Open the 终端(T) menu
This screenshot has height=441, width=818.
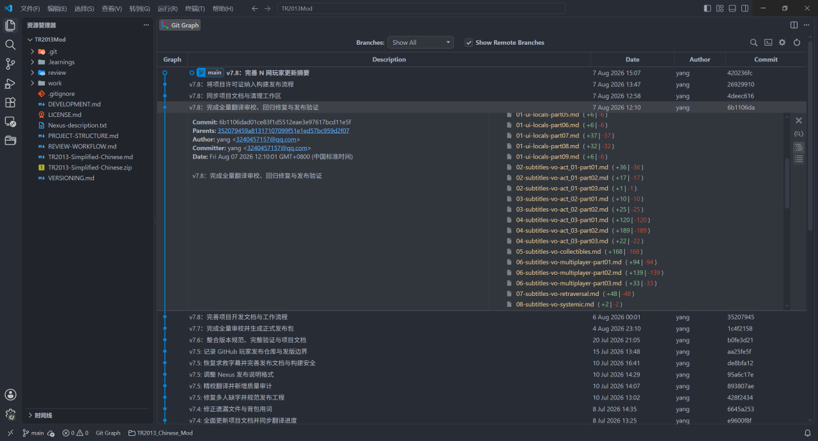195,8
